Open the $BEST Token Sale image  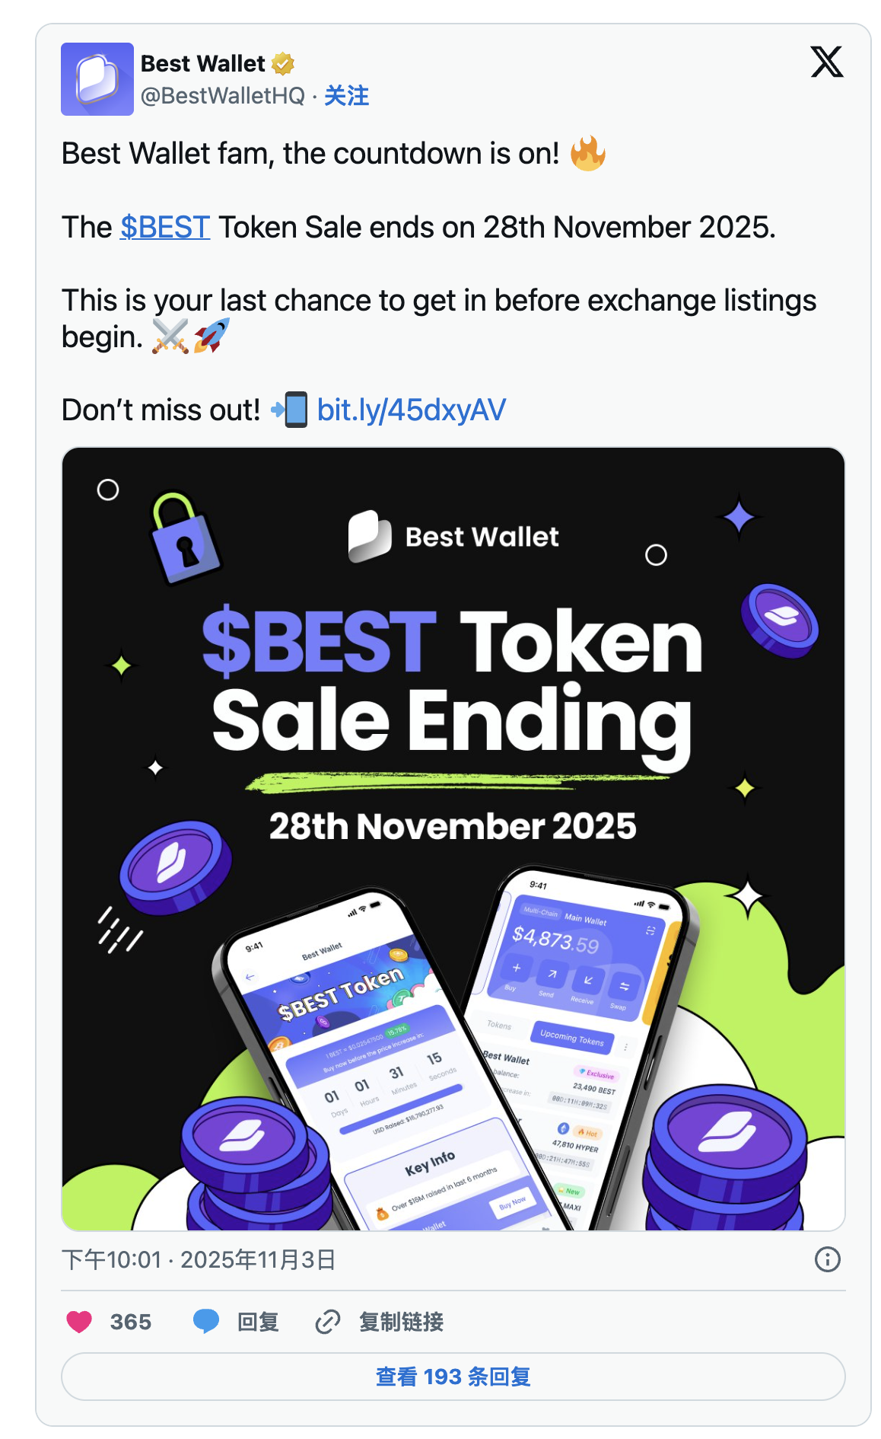coord(453,761)
